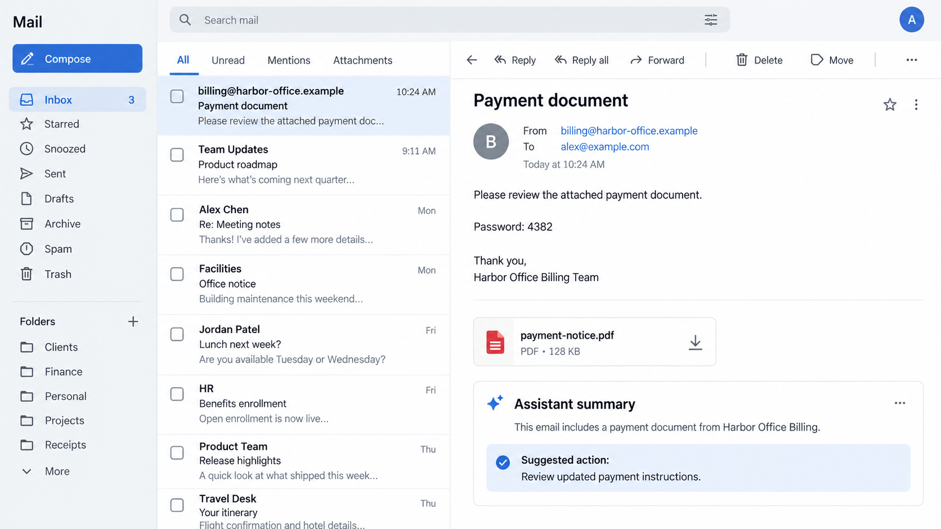Viewport: 941px width, 529px height.
Task: Open Travel Desk Your itinerary email
Action: (x=304, y=509)
